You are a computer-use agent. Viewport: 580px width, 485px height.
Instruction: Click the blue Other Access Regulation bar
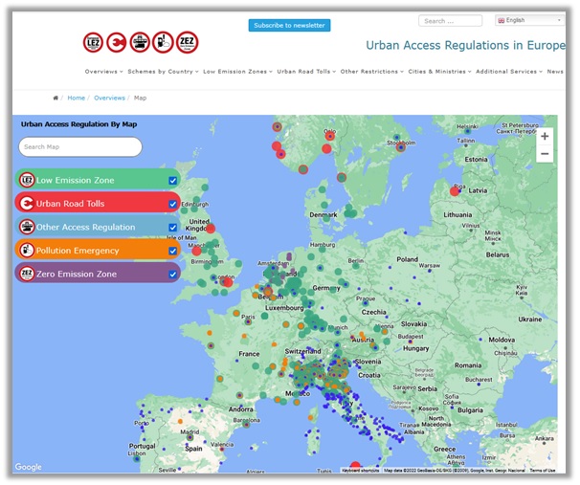click(98, 227)
